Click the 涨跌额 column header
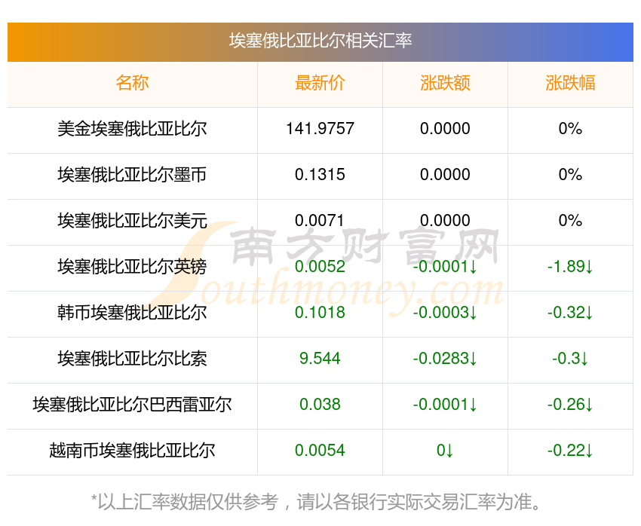The image size is (641, 526). (x=445, y=83)
